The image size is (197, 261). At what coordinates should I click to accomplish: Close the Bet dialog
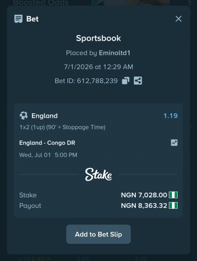click(179, 19)
